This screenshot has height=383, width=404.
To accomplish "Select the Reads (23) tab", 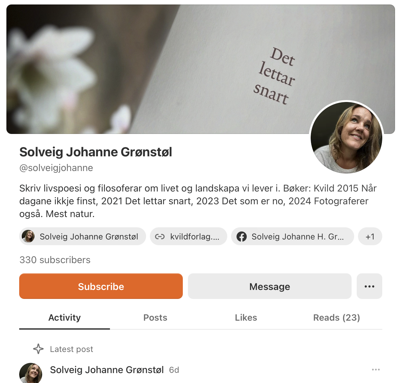I will point(337,317).
